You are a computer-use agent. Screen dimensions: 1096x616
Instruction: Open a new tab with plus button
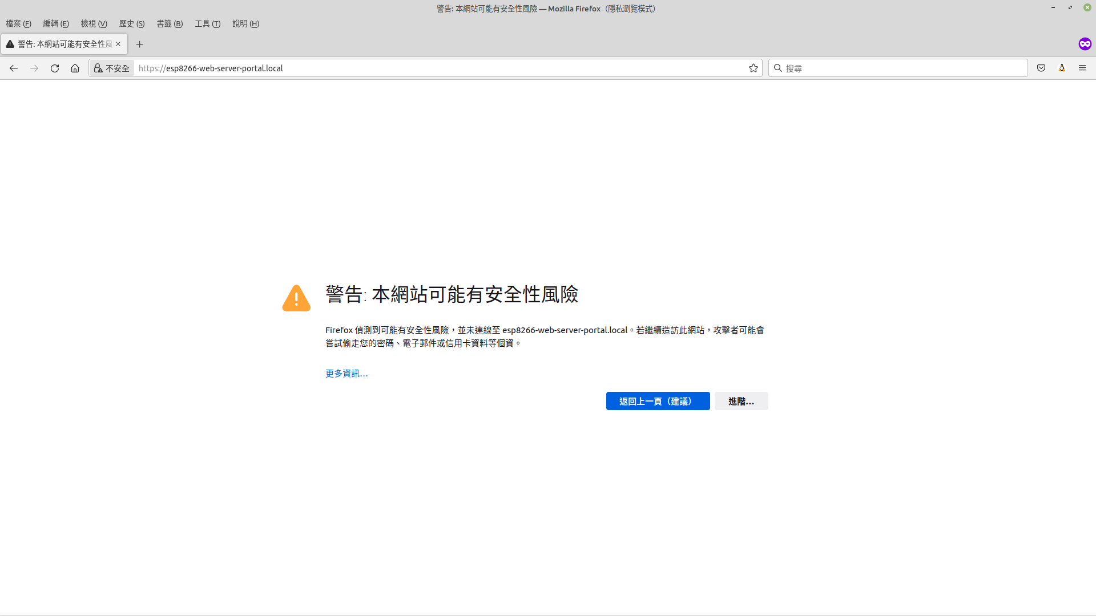139,44
